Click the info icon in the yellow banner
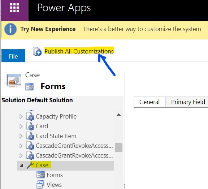Screen dimensions: 208x189 (x=10, y=29)
